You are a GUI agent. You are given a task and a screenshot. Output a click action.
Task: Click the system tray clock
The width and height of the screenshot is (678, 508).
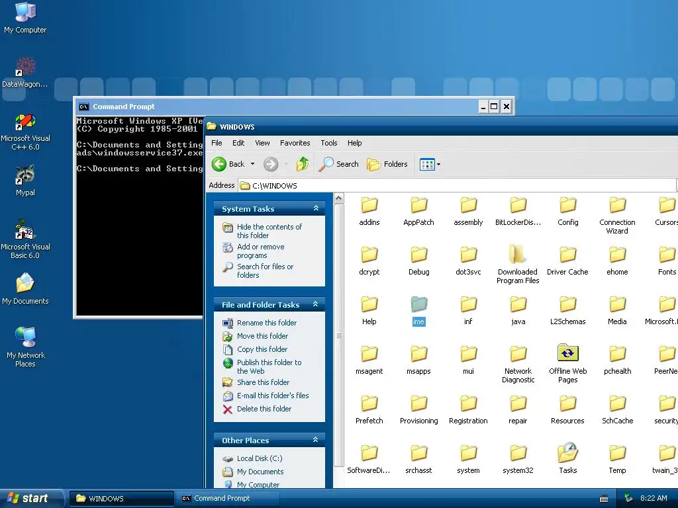[654, 499]
